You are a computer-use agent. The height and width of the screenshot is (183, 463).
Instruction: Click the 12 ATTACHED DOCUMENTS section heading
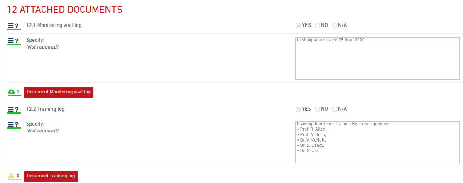[x=64, y=10]
